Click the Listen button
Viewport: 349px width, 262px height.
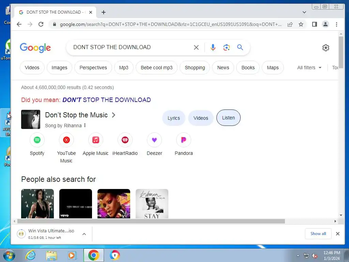tap(228, 118)
